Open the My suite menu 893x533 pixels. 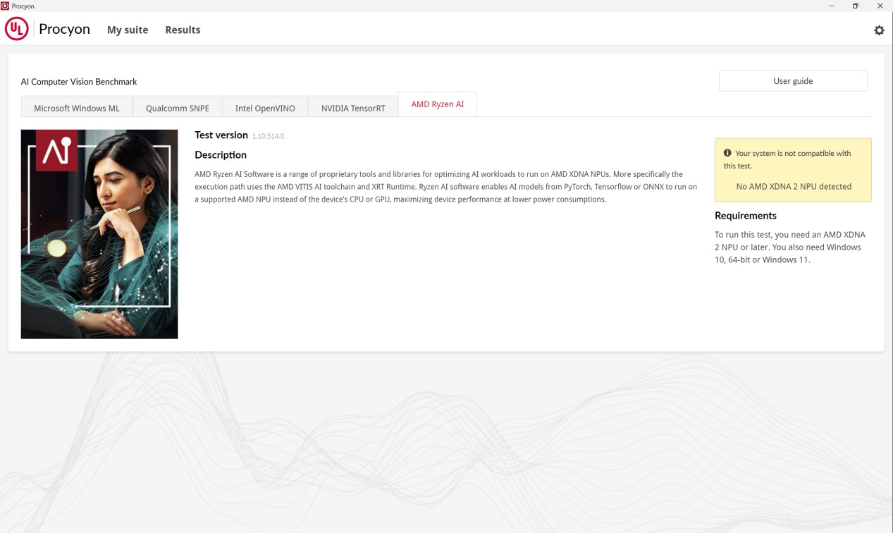click(128, 30)
